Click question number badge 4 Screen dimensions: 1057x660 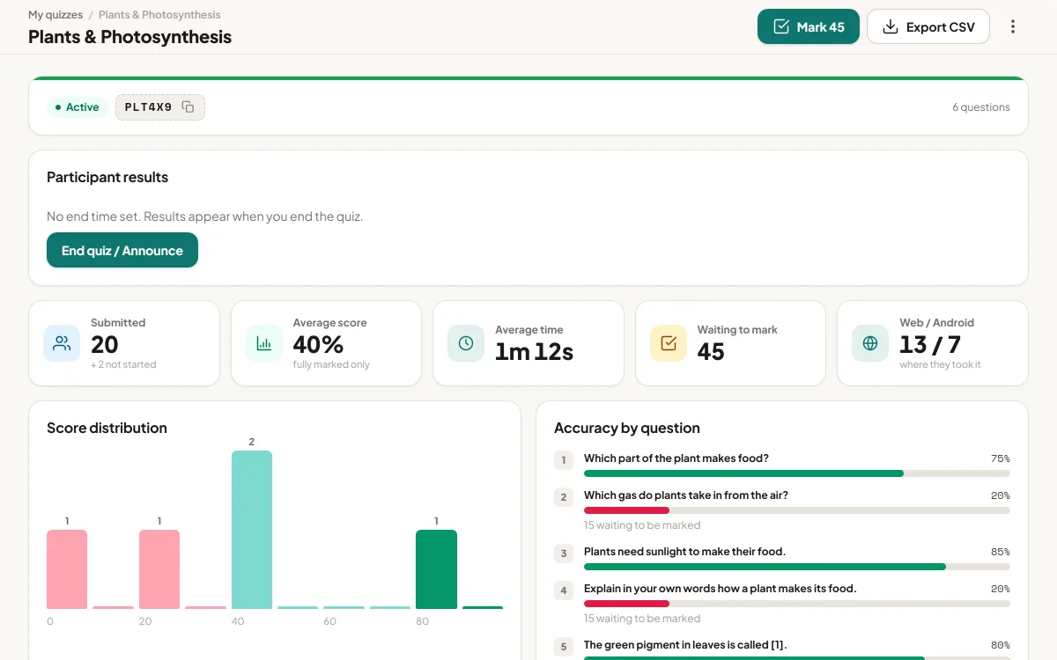(x=564, y=590)
